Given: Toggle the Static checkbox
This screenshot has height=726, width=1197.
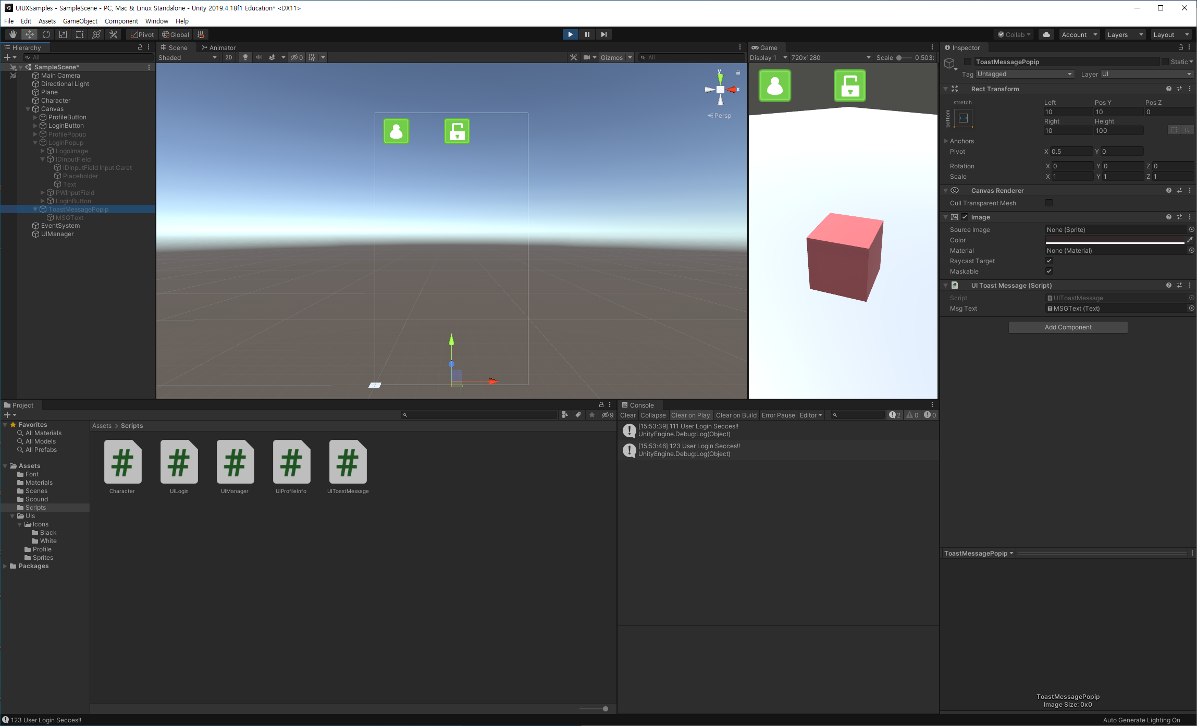Looking at the screenshot, I should point(1165,61).
